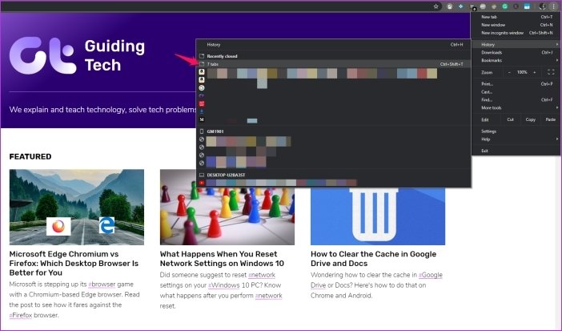Open Settings from the Chrome menu
The width and height of the screenshot is (562, 331).
pos(489,131)
